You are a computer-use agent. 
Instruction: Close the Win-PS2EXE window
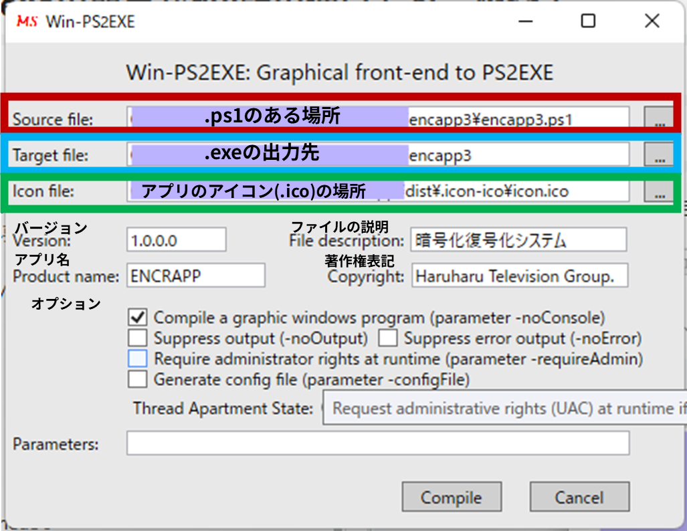click(652, 21)
